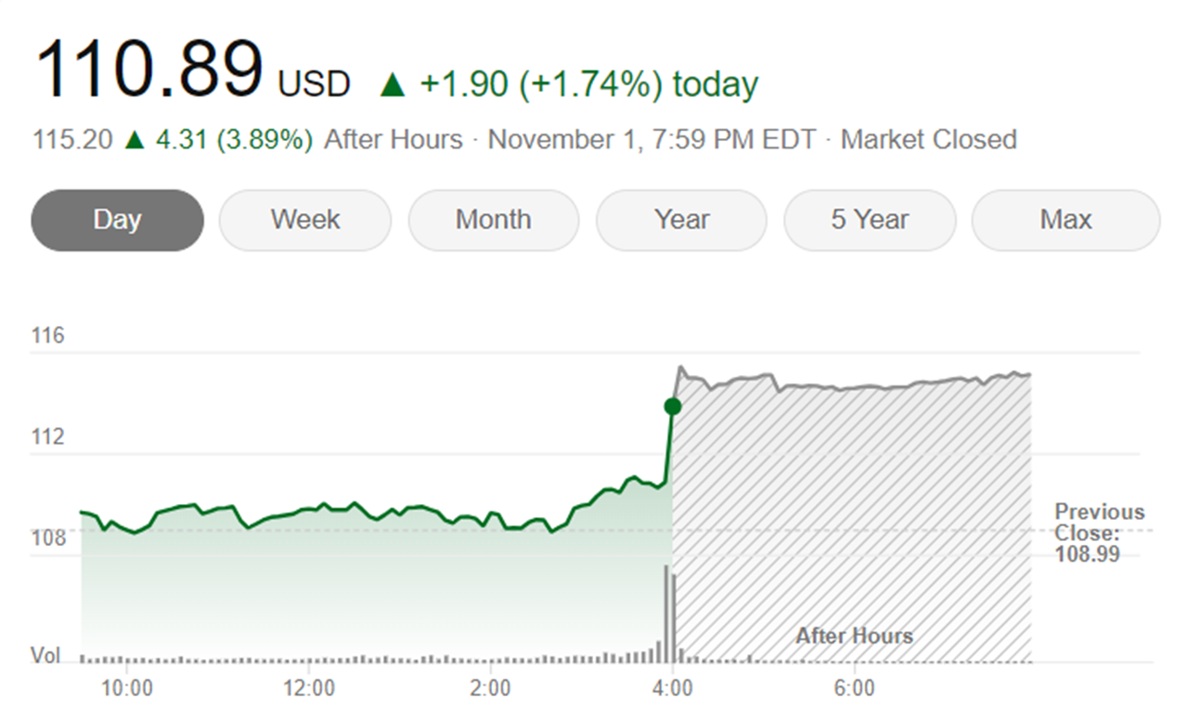Click the 12:00 time axis label
The height and width of the screenshot is (725, 1187).
(308, 688)
